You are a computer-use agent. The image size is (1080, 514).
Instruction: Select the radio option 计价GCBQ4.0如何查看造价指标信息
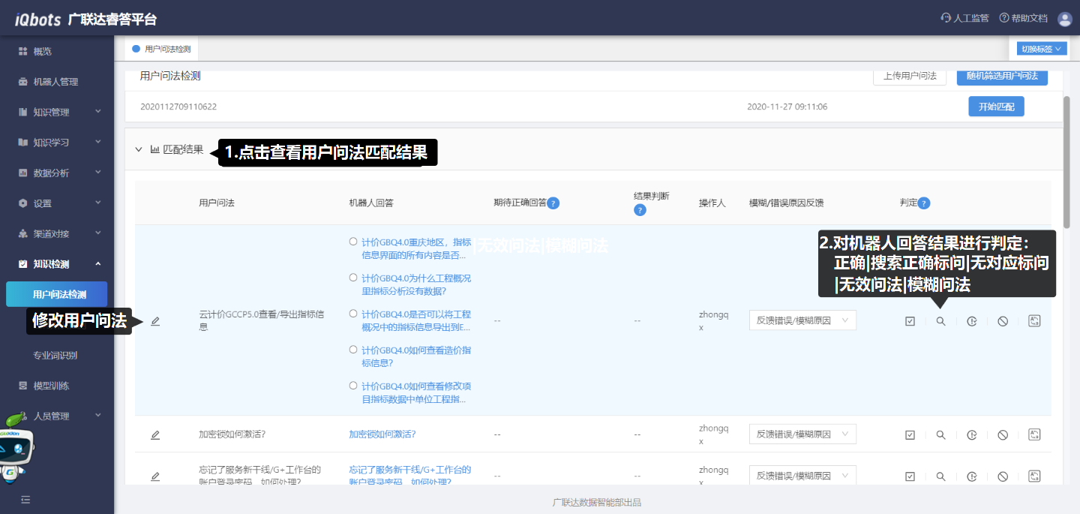point(353,350)
